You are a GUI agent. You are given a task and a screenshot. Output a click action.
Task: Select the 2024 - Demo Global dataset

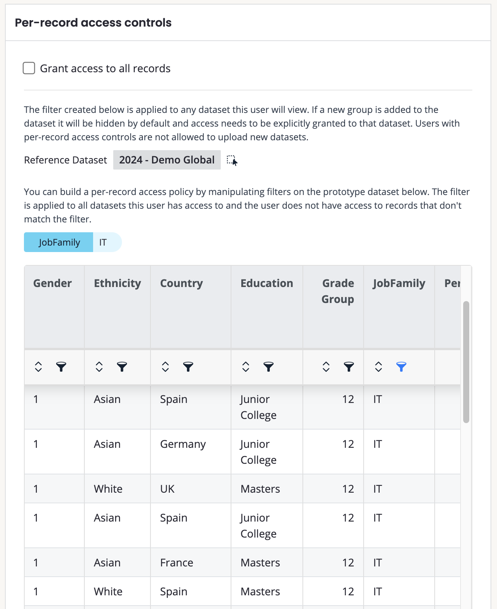tap(167, 160)
